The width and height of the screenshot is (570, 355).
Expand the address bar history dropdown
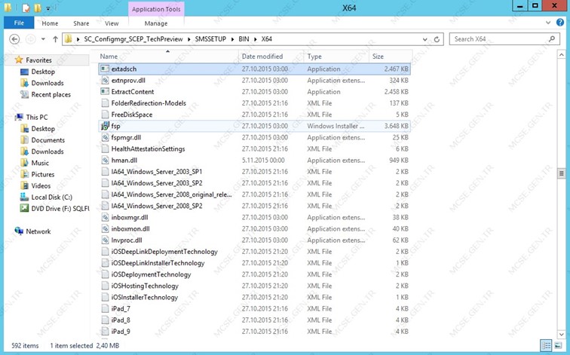tap(424, 39)
